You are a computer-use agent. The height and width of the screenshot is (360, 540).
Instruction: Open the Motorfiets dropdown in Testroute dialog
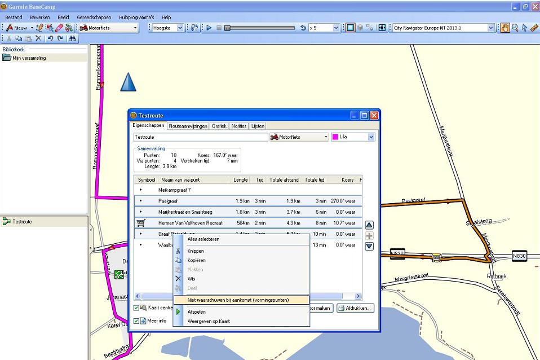[x=299, y=137]
